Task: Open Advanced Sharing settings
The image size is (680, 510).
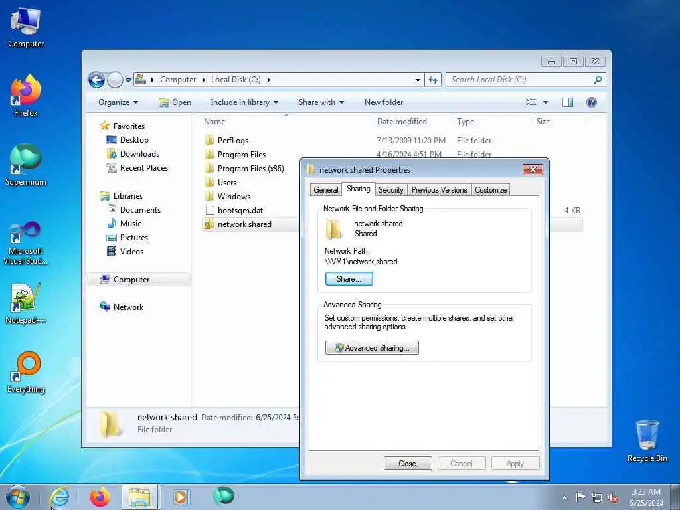Action: (372, 348)
